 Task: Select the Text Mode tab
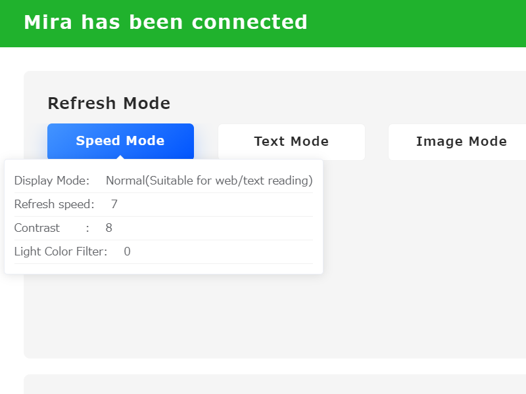(291, 141)
